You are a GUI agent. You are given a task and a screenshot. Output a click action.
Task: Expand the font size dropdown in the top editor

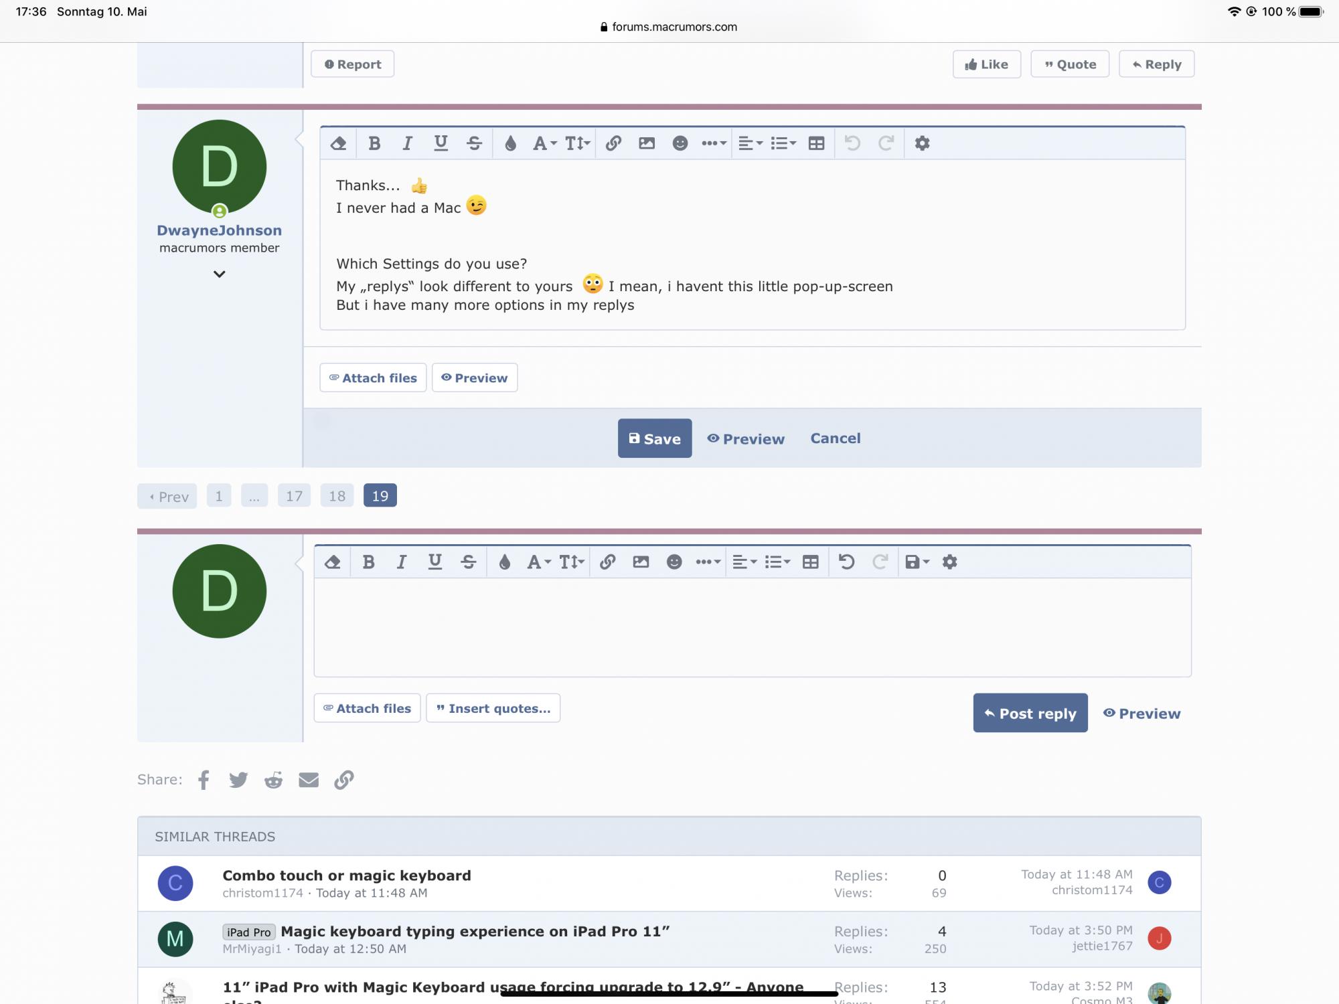[x=577, y=143]
